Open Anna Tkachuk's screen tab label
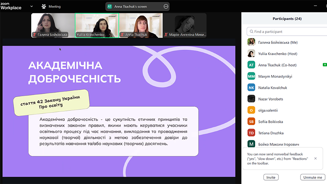The height and width of the screenshot is (184, 327). [131, 7]
